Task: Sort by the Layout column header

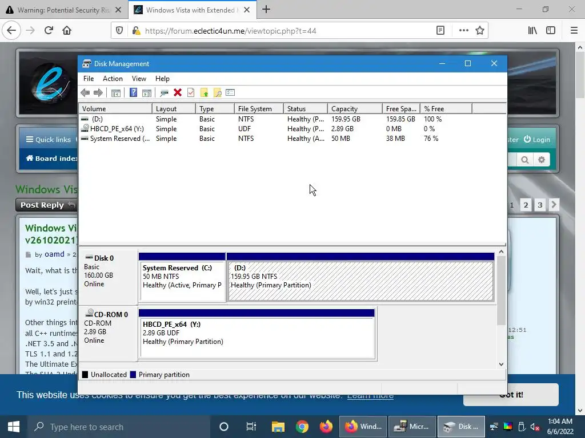Action: (174, 109)
